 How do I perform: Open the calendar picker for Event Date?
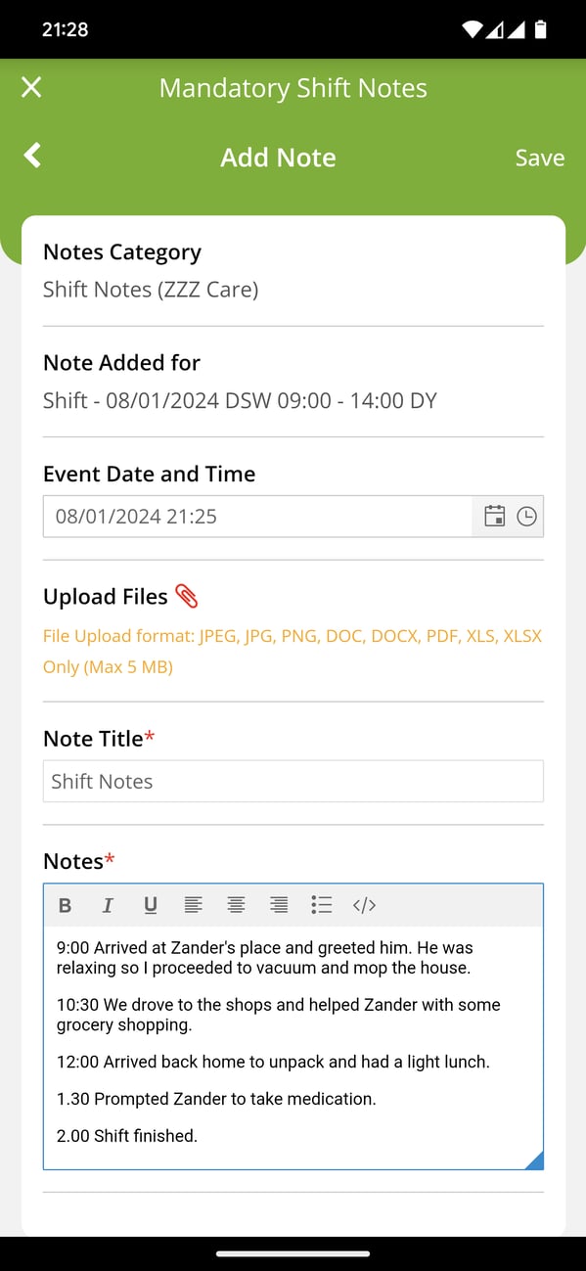point(495,516)
